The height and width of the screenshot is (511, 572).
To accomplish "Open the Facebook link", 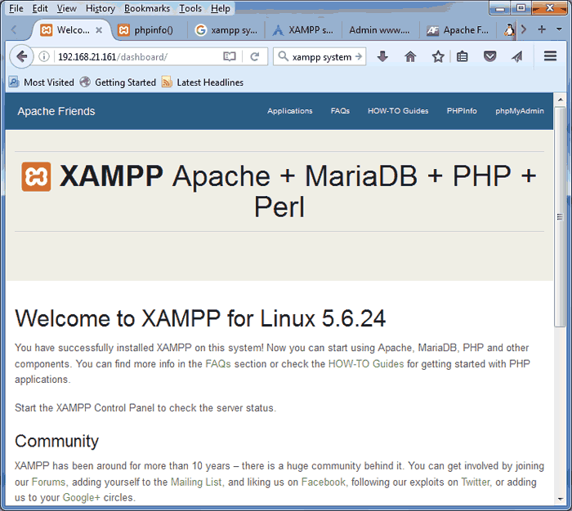I will point(324,482).
